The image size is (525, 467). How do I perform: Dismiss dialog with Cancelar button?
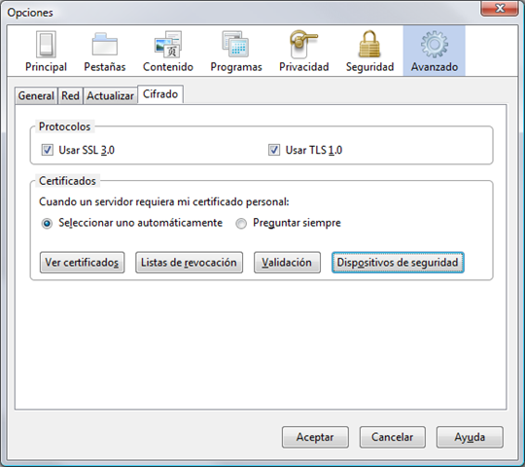[393, 437]
